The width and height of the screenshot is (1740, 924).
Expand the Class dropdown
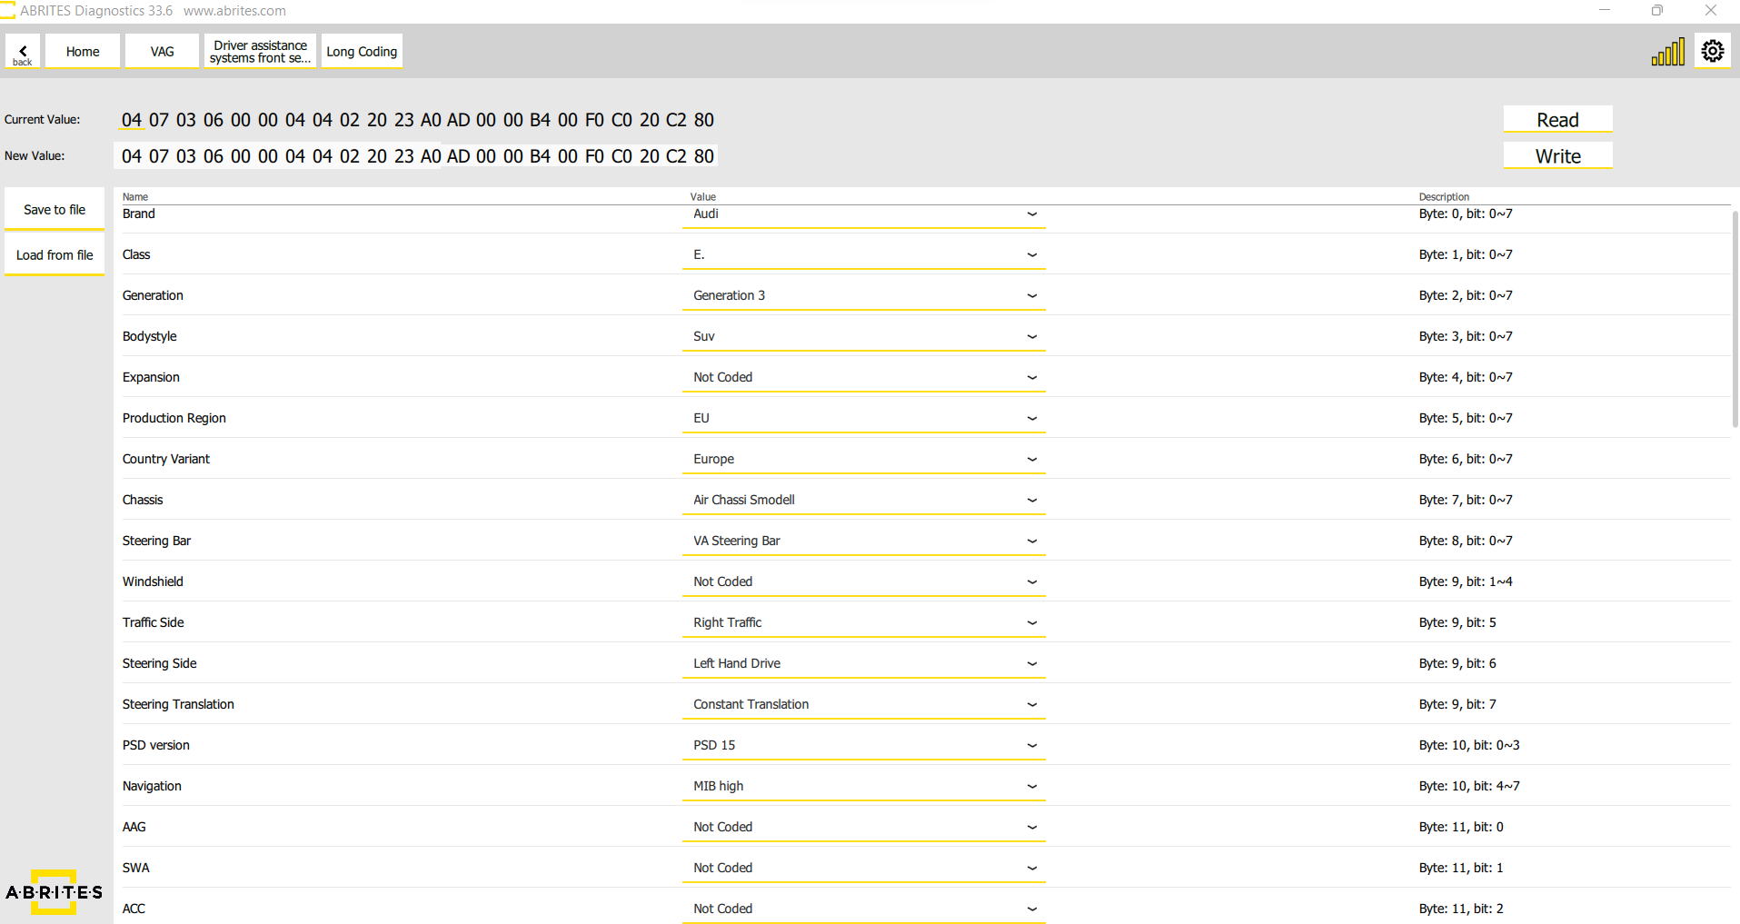[x=864, y=255]
